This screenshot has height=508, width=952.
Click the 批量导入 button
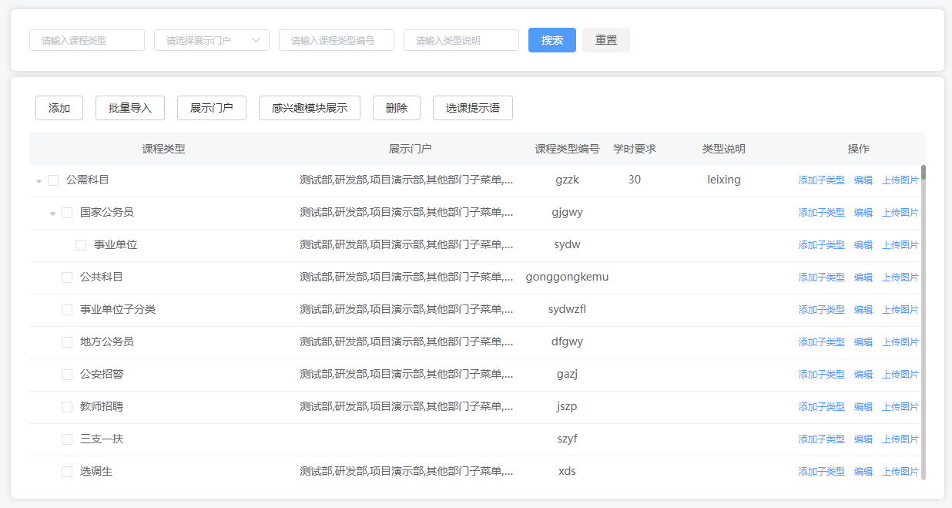(130, 108)
